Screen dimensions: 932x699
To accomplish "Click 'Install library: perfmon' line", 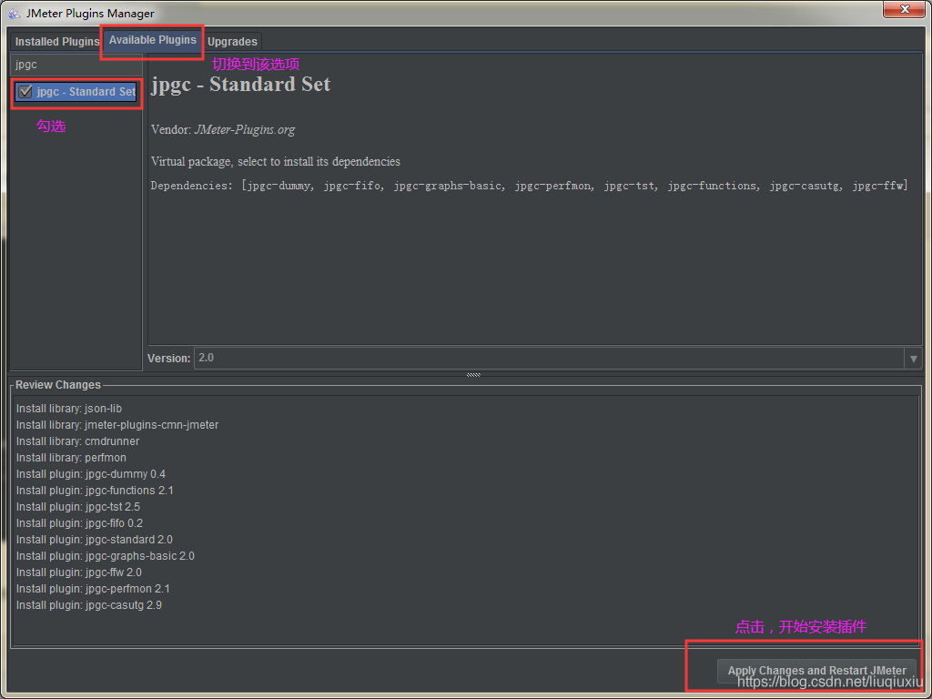I will point(71,458).
